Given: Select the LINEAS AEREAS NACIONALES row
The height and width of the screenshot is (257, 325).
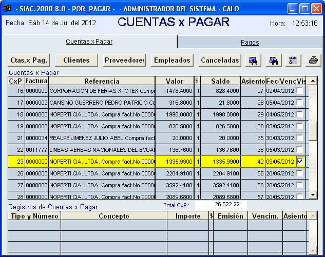Looking at the screenshot, I should tap(102, 150).
